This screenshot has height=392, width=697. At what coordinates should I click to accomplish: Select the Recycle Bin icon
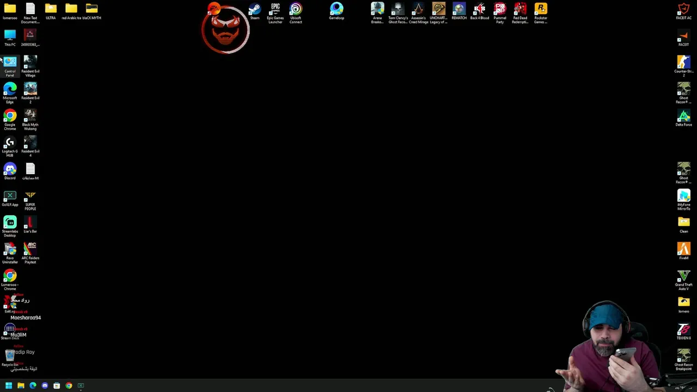point(10,358)
